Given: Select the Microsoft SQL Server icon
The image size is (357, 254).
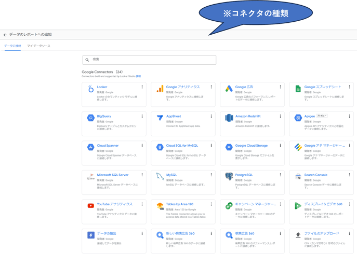Looking at the screenshot, I should [90, 177].
